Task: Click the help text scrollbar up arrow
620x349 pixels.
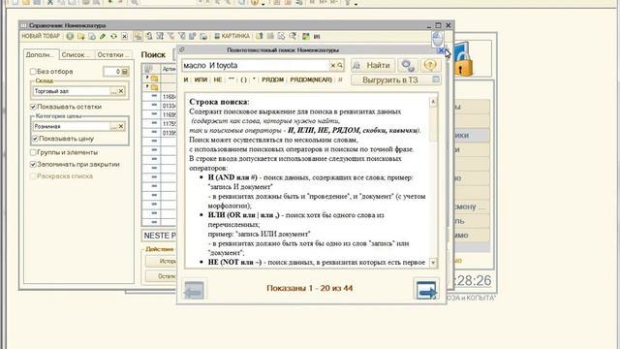Action: click(433, 102)
